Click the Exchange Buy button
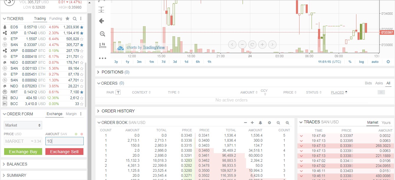 tap(23, 152)
